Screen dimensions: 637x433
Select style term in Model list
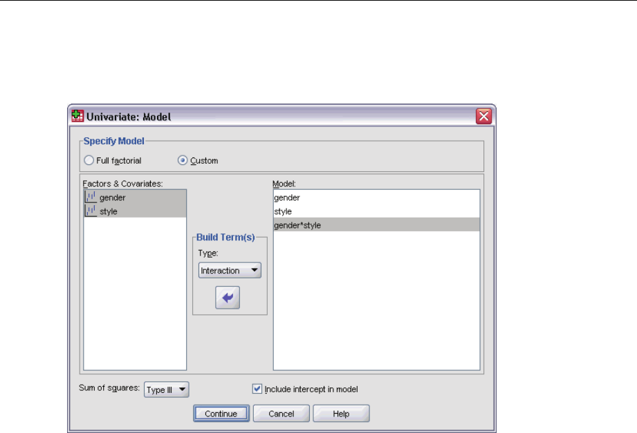[376, 211]
